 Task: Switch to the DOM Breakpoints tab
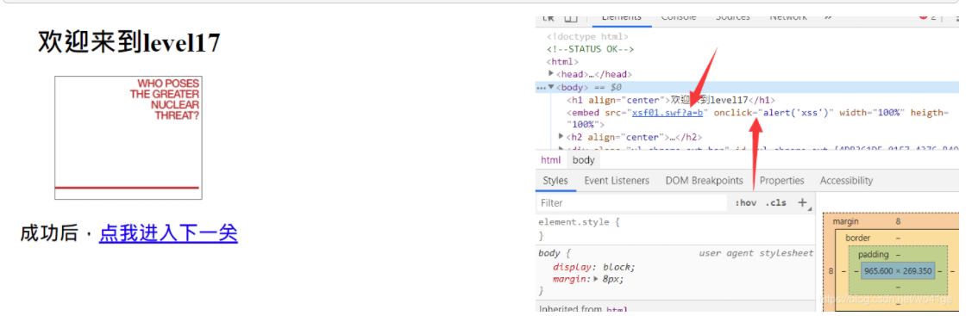tap(705, 181)
